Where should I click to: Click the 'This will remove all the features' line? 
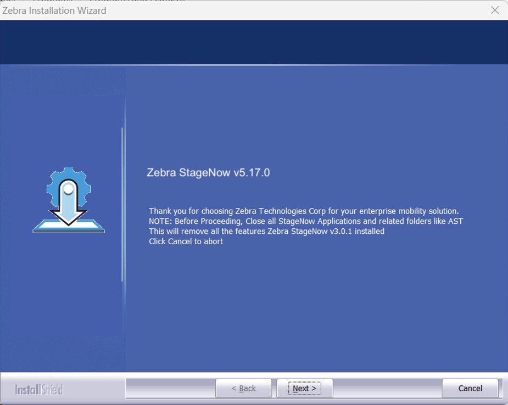pyautogui.click(x=266, y=231)
